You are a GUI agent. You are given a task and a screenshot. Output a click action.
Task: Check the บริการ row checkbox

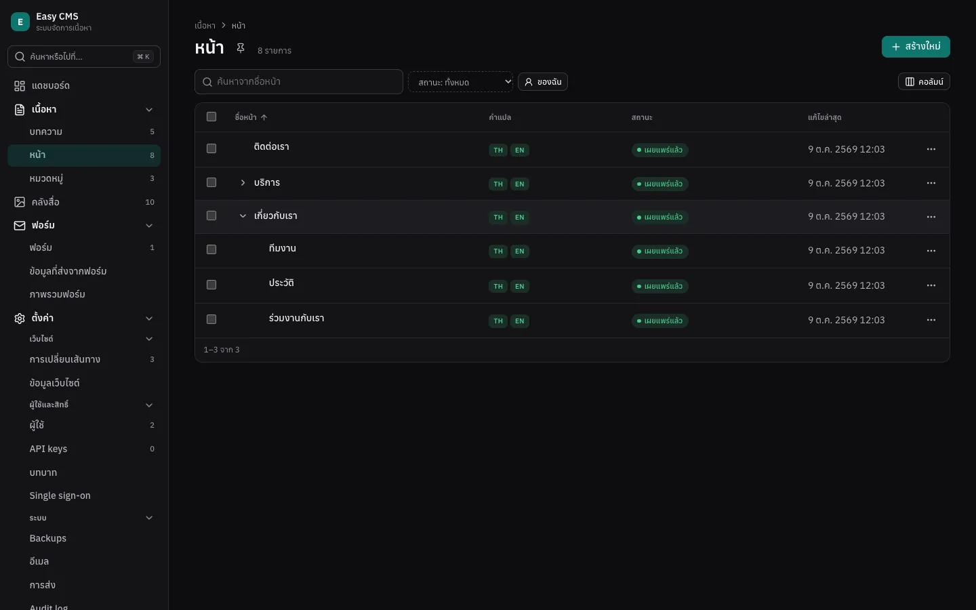pos(211,182)
